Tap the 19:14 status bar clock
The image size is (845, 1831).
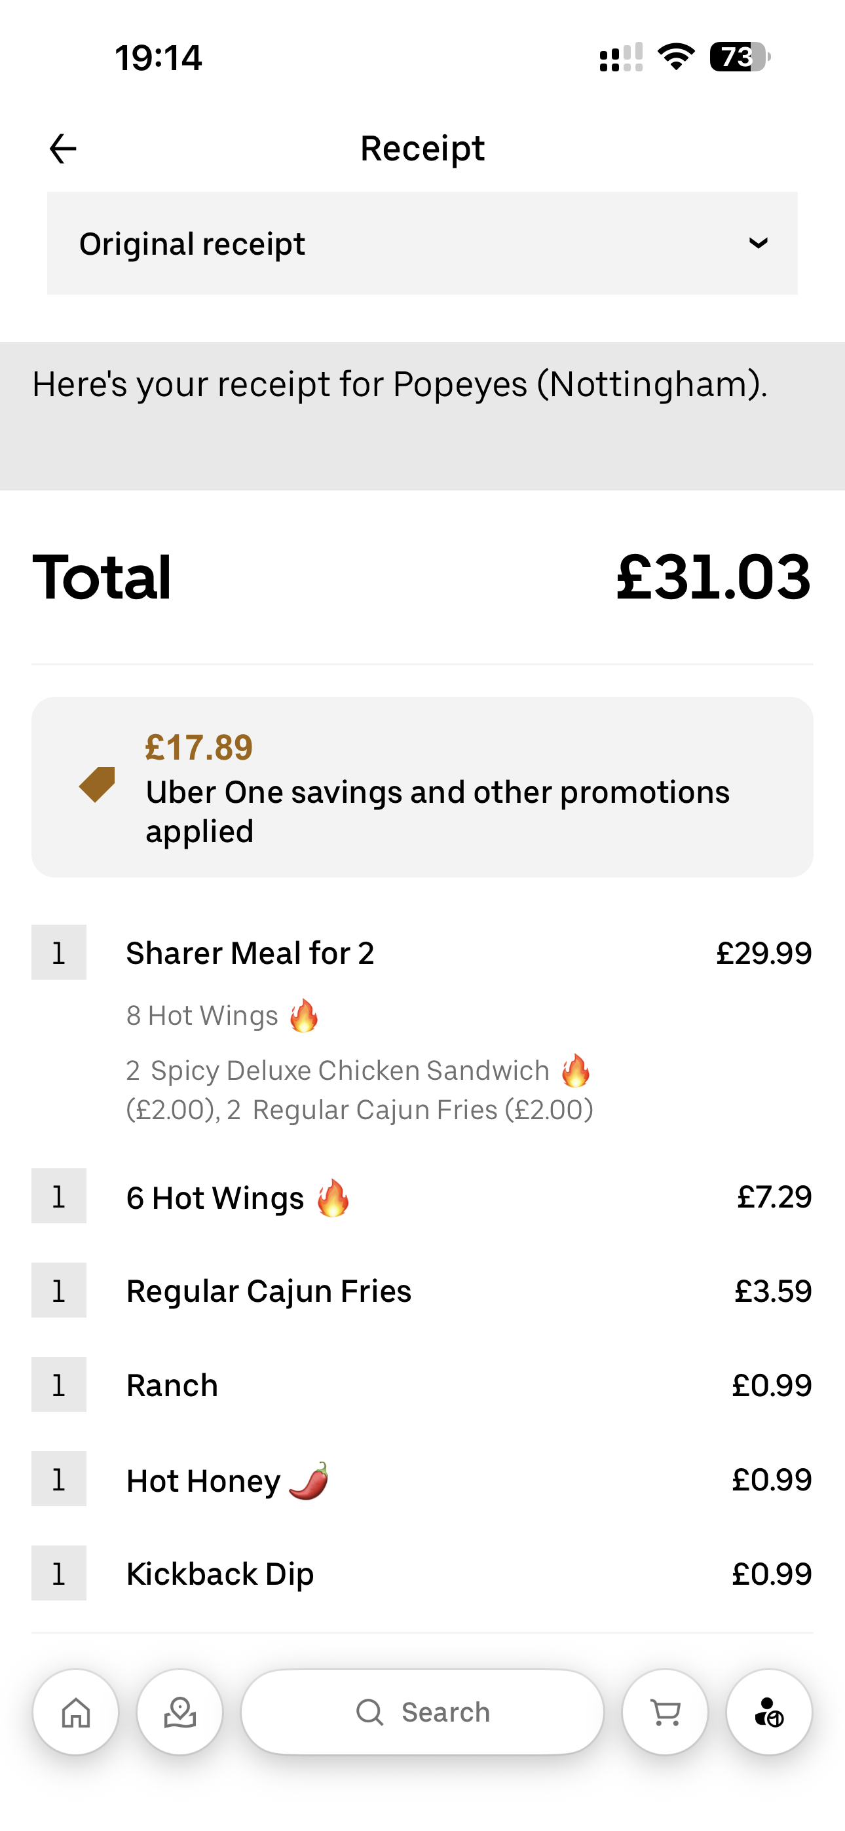click(x=159, y=58)
